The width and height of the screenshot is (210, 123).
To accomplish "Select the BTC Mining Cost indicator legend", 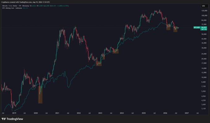I will pos(12,8).
